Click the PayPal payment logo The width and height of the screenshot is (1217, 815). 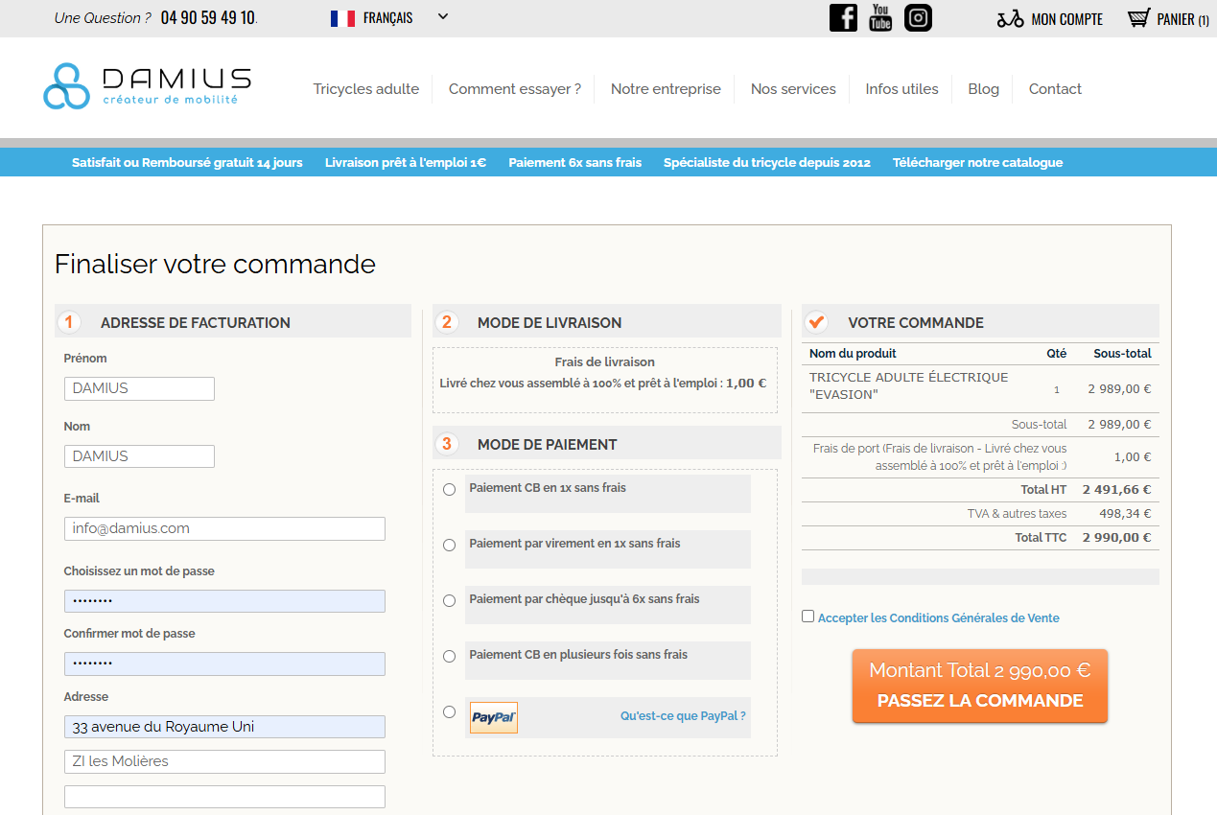click(493, 716)
